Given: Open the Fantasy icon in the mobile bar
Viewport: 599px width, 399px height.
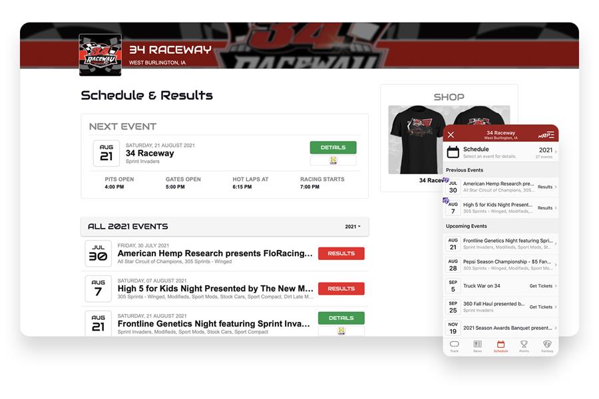Looking at the screenshot, I should pyautogui.click(x=547, y=346).
